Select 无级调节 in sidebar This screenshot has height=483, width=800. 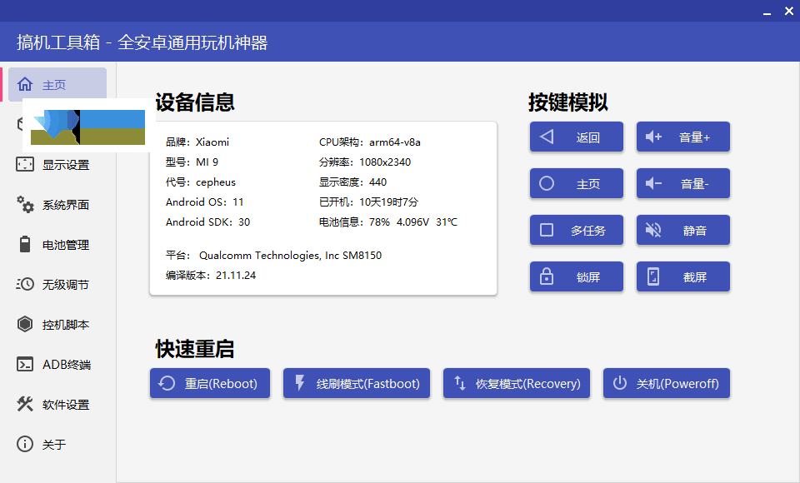click(57, 284)
